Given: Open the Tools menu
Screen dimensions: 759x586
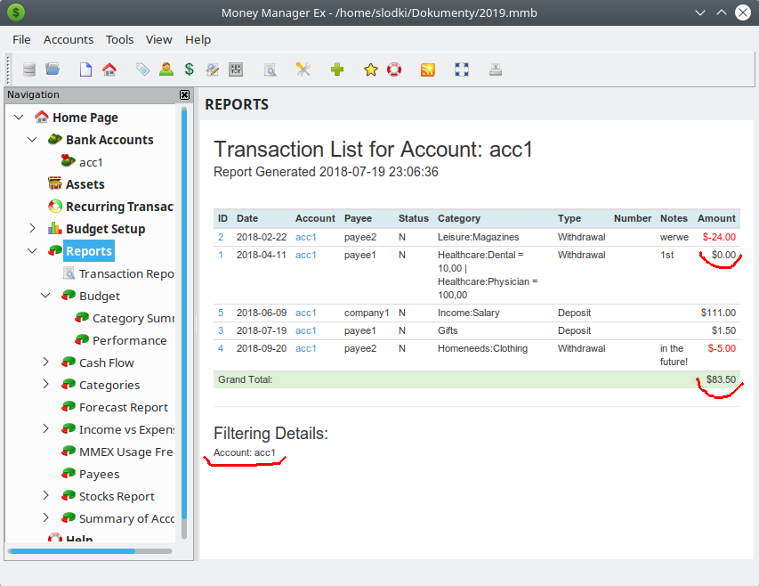Looking at the screenshot, I should (119, 39).
